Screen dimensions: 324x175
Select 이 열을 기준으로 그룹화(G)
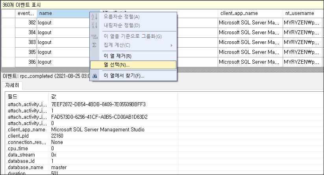[133, 37]
